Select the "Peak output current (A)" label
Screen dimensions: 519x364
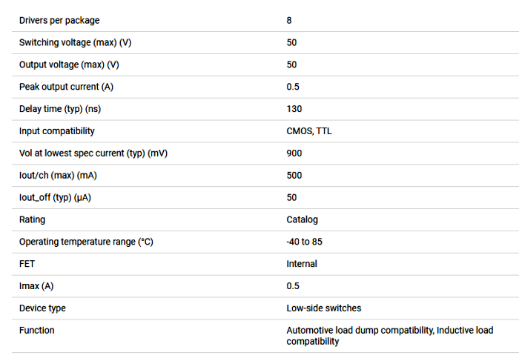pyautogui.click(x=66, y=87)
